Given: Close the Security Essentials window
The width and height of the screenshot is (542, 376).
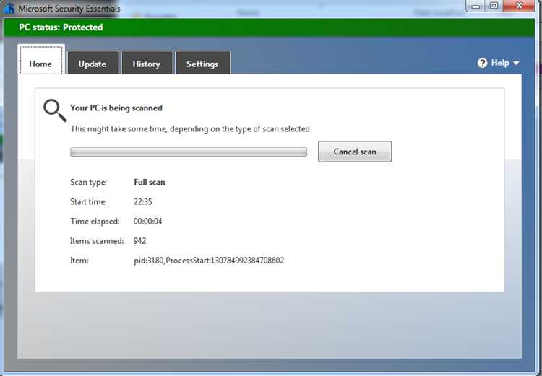Looking at the screenshot, I should tap(519, 6).
